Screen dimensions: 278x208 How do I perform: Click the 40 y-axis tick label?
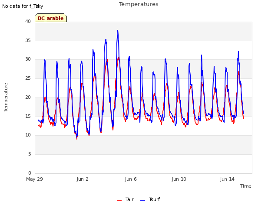[28, 21]
